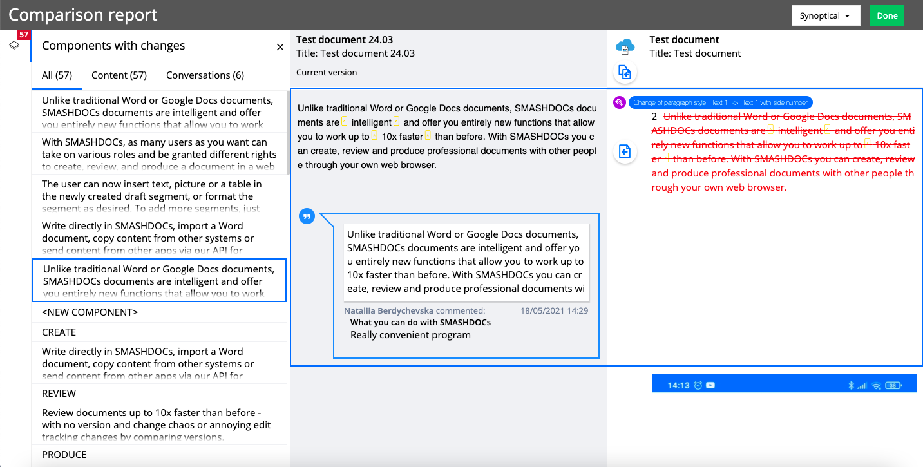Open the Synoptical view dropdown
The height and width of the screenshot is (467, 923).
[826, 16]
